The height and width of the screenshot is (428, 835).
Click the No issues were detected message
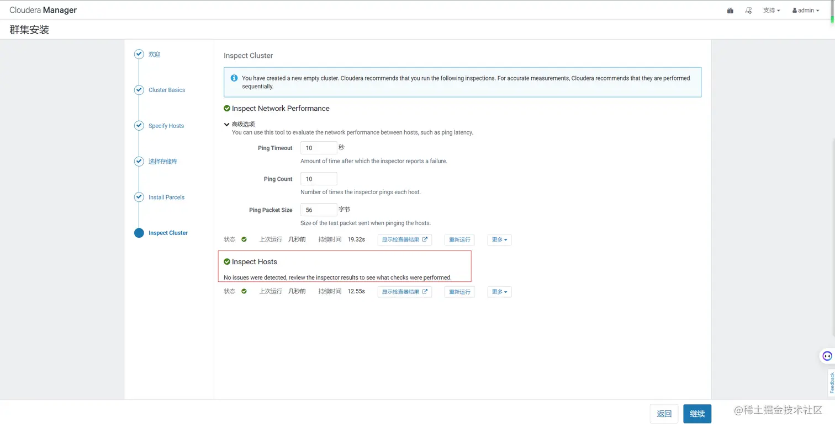pos(337,277)
